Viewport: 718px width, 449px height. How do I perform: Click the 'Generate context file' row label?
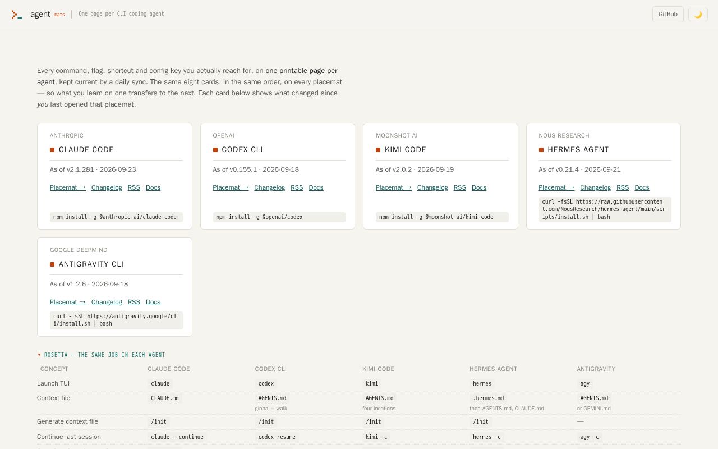67,421
